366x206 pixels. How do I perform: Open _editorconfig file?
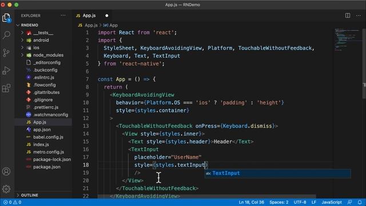pyautogui.click(x=47, y=62)
